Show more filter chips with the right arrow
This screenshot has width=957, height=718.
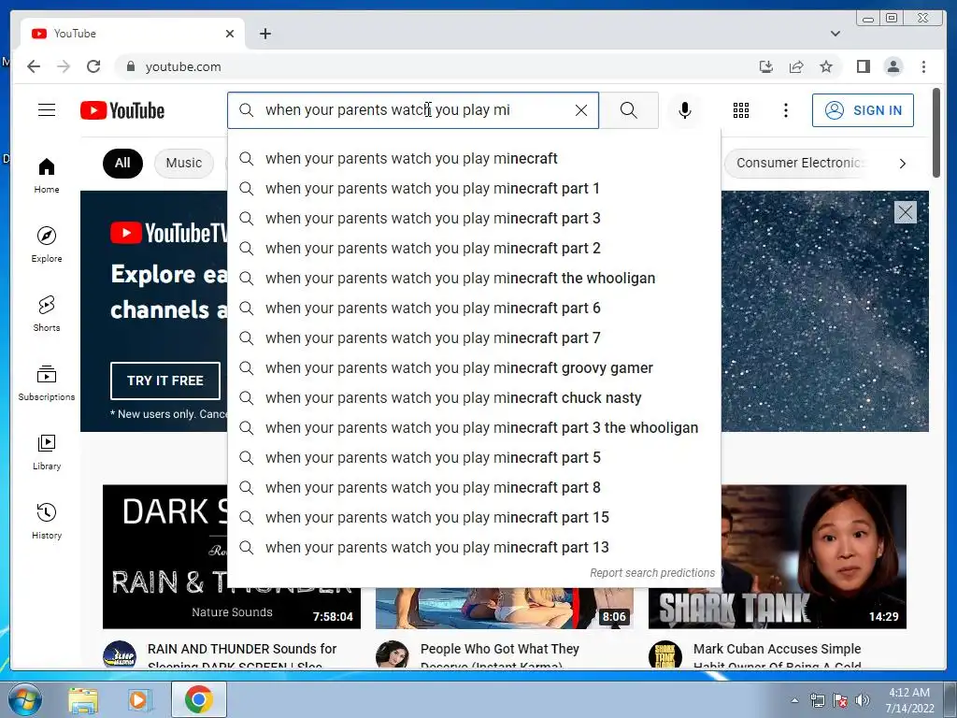coord(902,164)
